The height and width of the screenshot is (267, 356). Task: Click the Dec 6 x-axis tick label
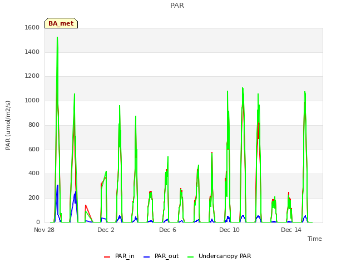pyautogui.click(x=167, y=230)
